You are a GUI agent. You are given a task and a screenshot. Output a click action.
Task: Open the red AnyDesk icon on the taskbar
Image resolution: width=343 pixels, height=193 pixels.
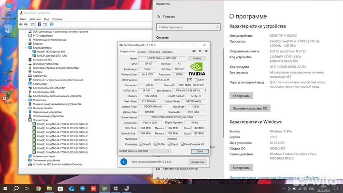(x=93, y=188)
